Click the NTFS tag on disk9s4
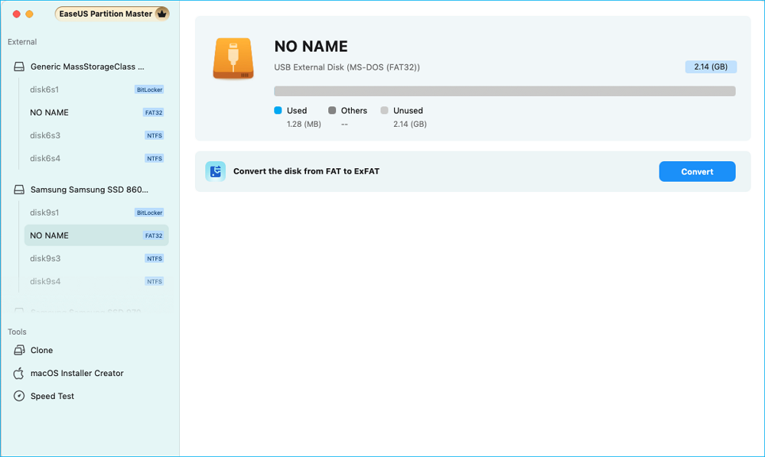The image size is (765, 457). 155,281
